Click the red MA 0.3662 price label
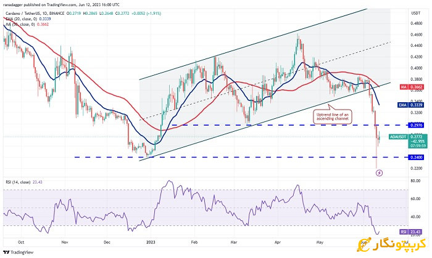 (412, 87)
